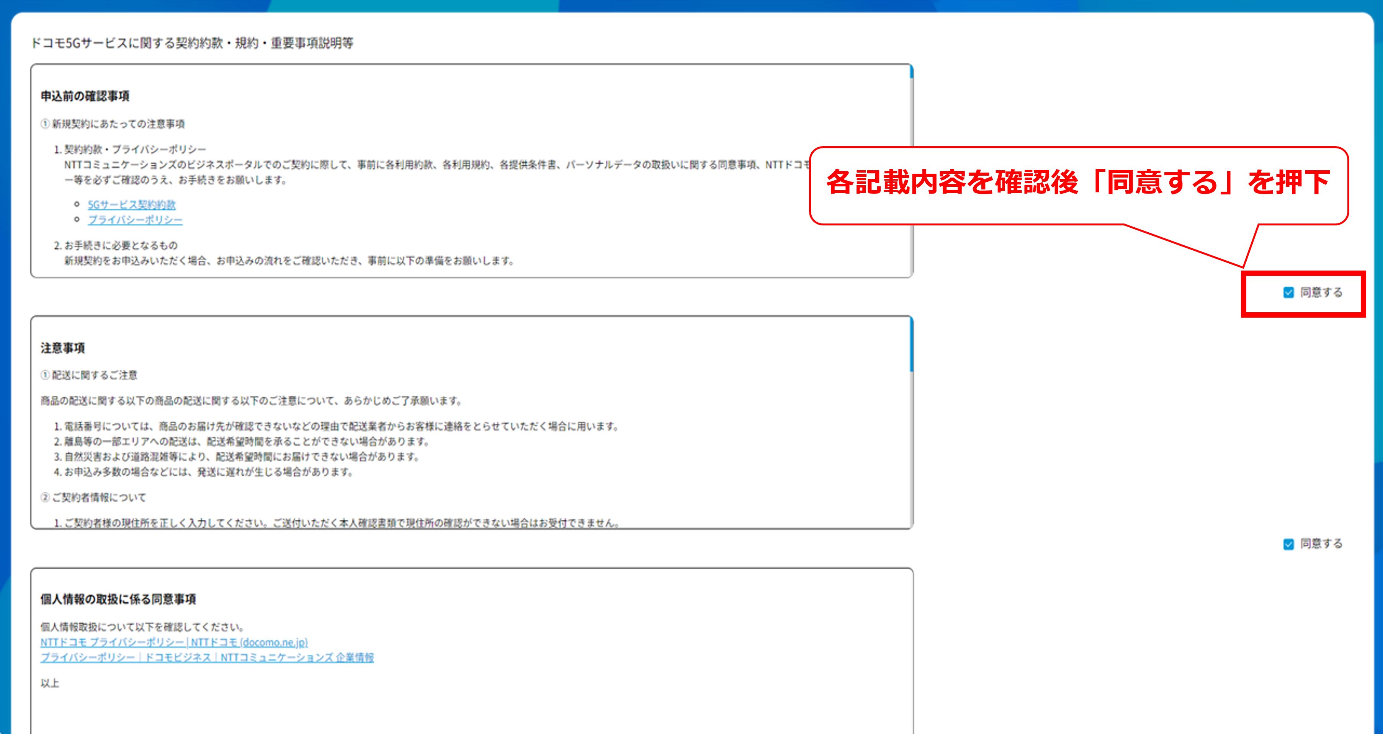Viewport: 1383px width, 734px height.
Task: Click 同意する label below 注意事項 box
Action: click(1321, 544)
